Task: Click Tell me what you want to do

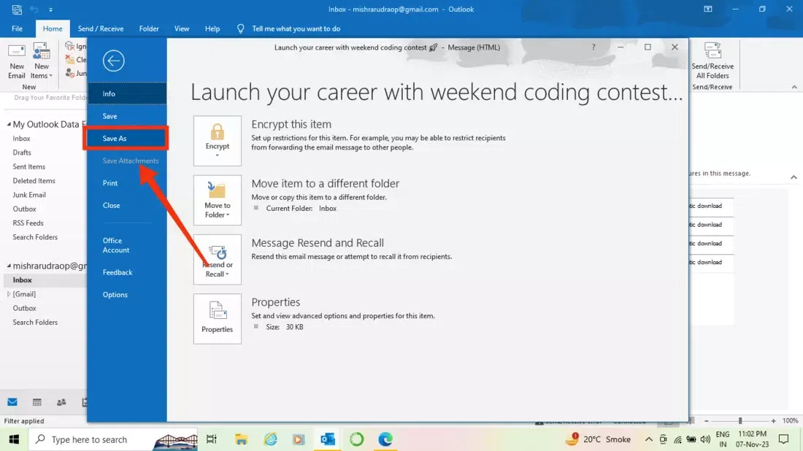Action: (x=296, y=28)
